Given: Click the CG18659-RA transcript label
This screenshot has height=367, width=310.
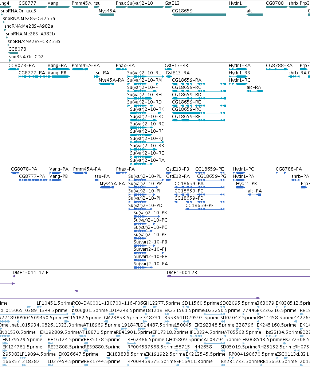Looking at the screenshot, I should coord(187,80).
